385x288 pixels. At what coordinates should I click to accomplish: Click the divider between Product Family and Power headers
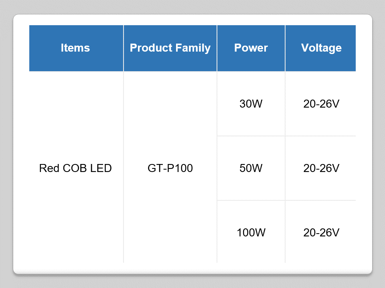coord(217,48)
